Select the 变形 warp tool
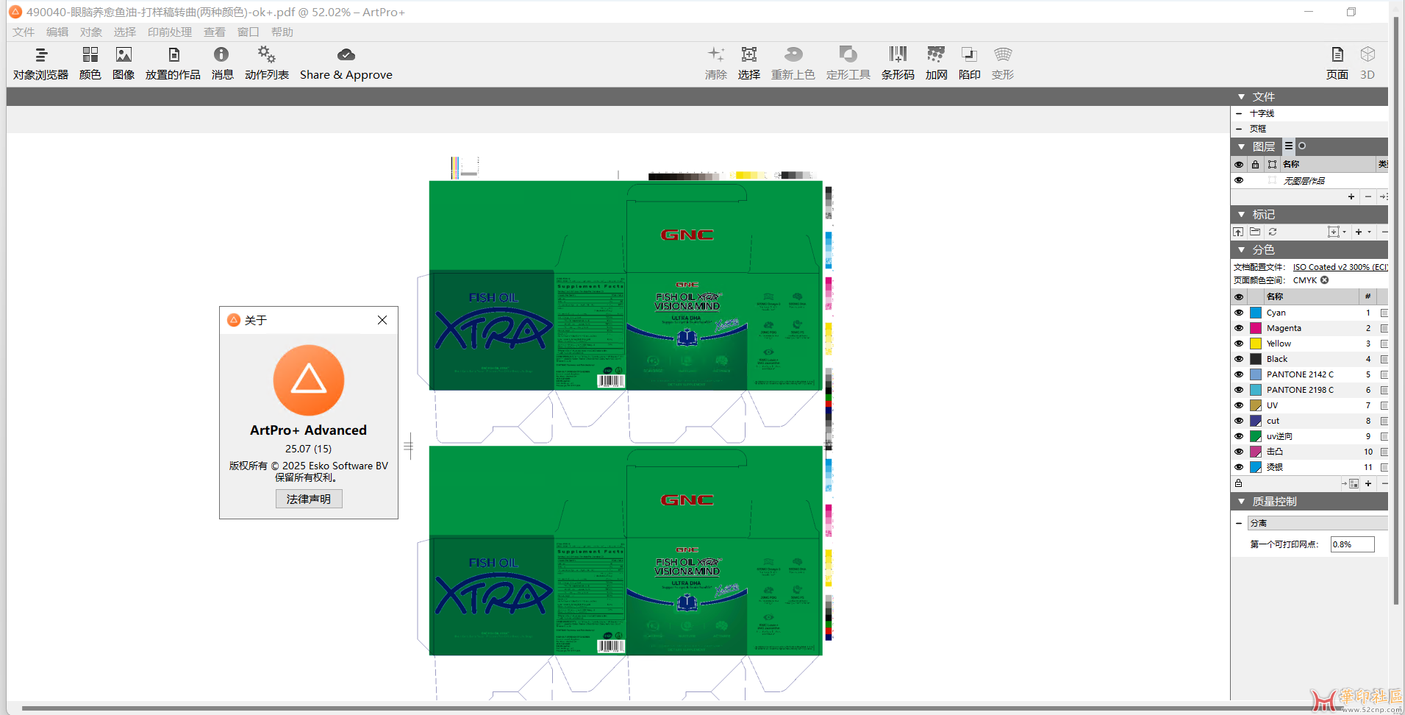 tap(1003, 63)
